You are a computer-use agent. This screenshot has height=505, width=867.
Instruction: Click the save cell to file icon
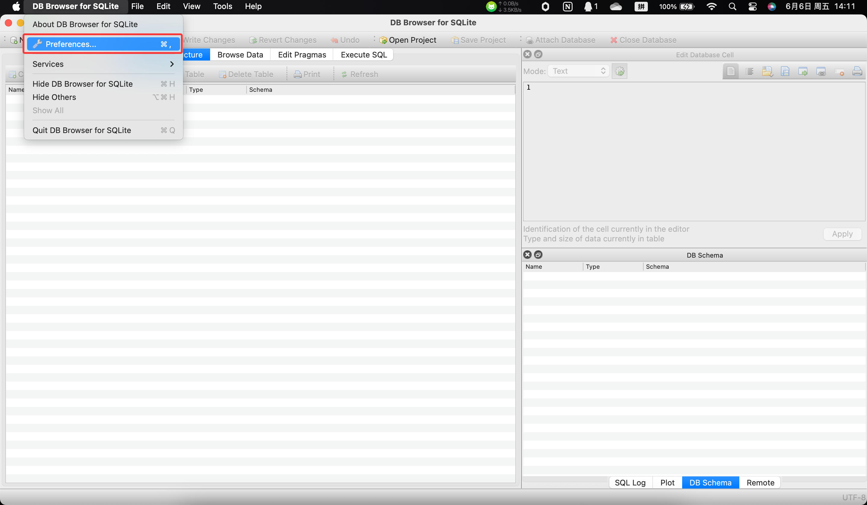pyautogui.click(x=785, y=71)
